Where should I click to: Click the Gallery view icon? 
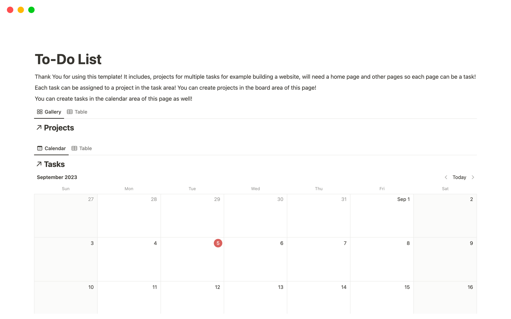[x=39, y=112]
